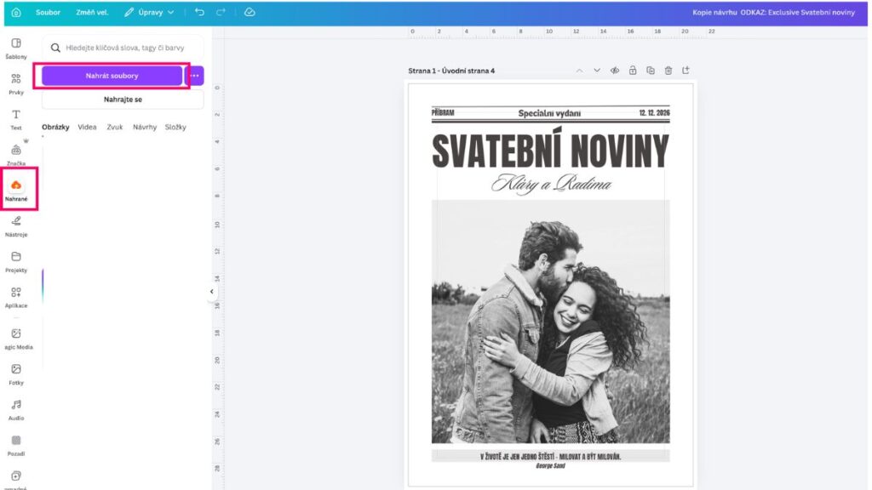Open the Změň vel. resize menu

pos(92,12)
